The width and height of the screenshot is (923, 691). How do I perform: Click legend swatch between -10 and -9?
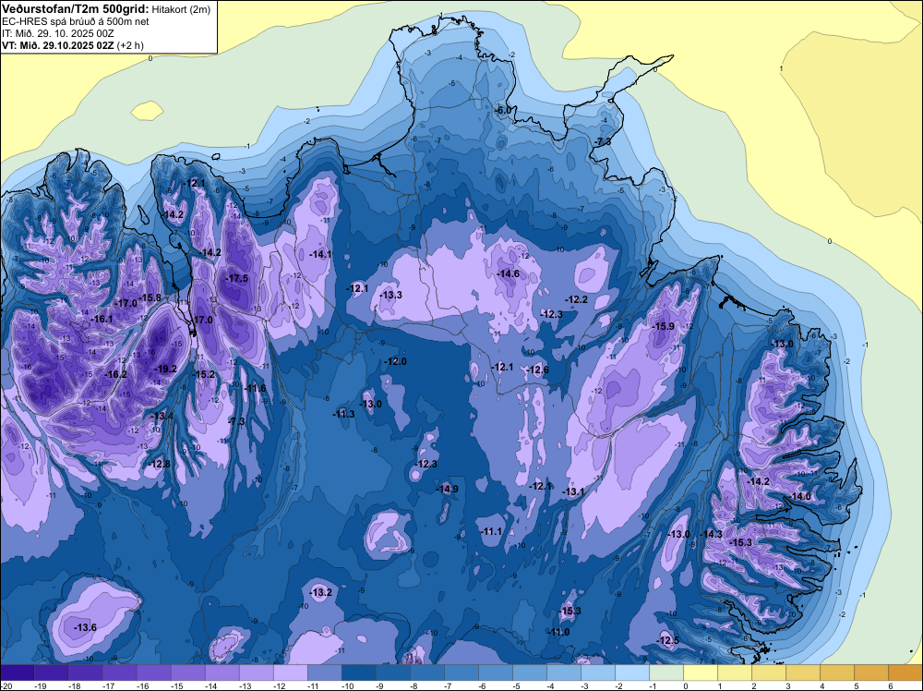point(358,673)
